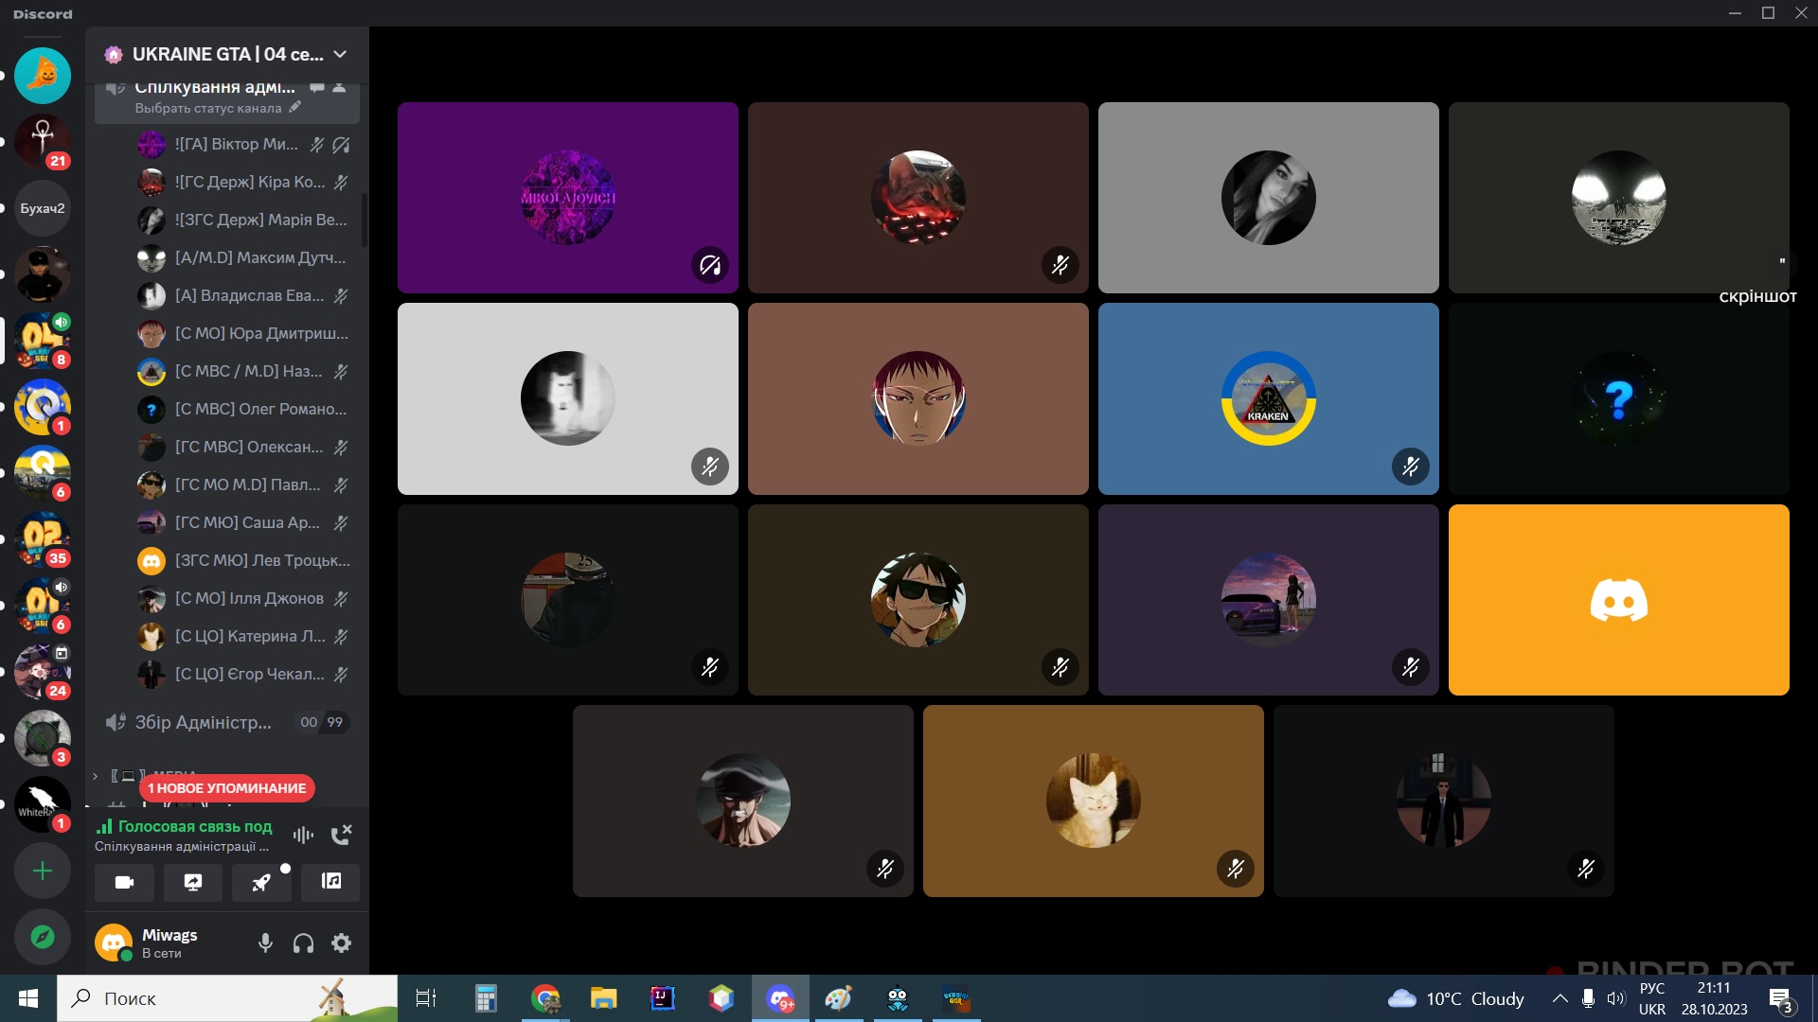Open Google Chrome from the taskbar

[x=545, y=998]
